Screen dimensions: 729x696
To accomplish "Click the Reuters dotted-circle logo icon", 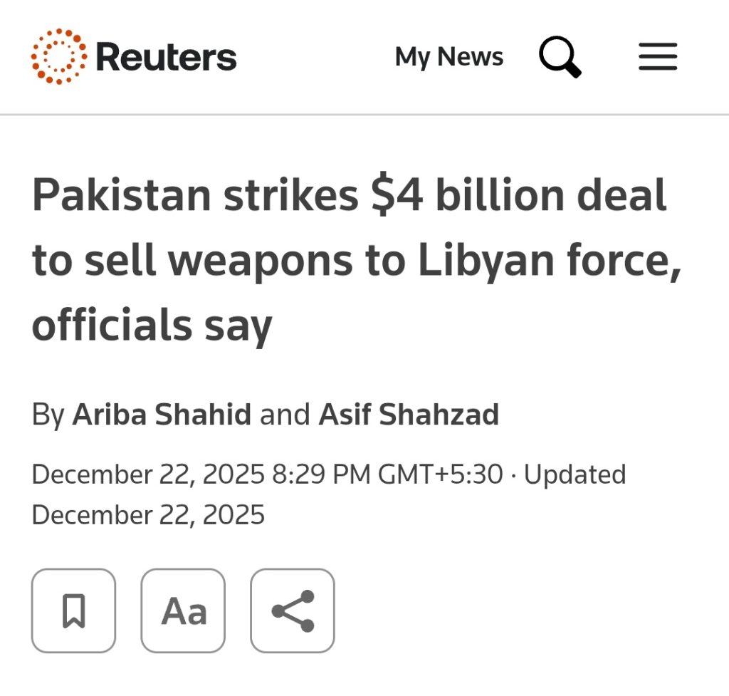I will [x=59, y=57].
